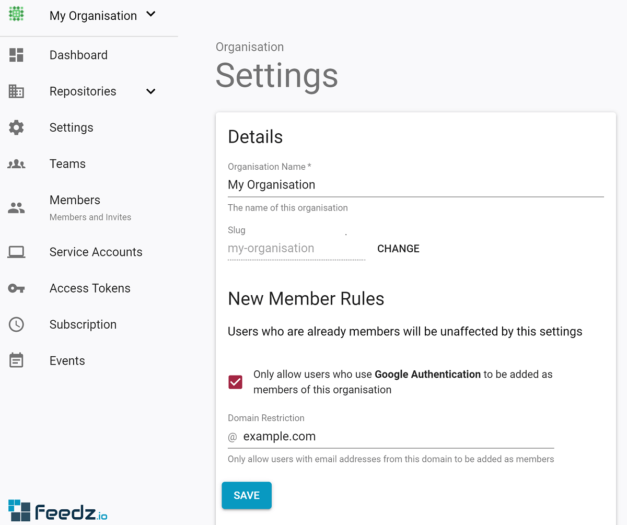
Task: Click the SAVE button
Action: [246, 495]
